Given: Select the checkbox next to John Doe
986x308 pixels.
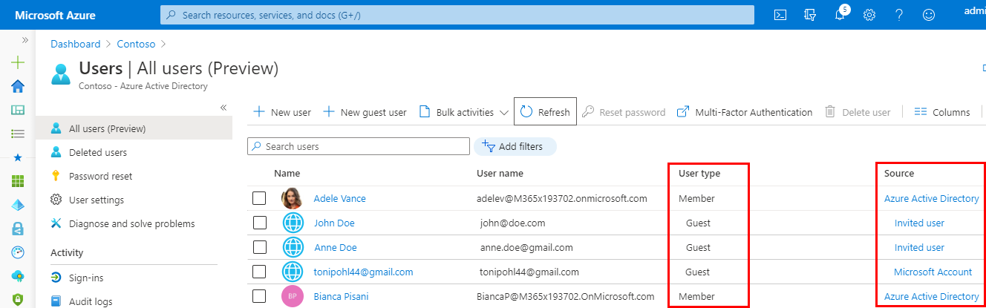Looking at the screenshot, I should pos(258,223).
